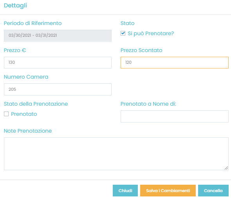Click the Numero Camera label
Image resolution: width=231 pixels, height=198 pixels.
[x=26, y=77]
